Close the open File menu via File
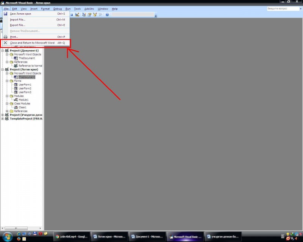The height and width of the screenshot is (242, 303). pyautogui.click(x=6, y=9)
